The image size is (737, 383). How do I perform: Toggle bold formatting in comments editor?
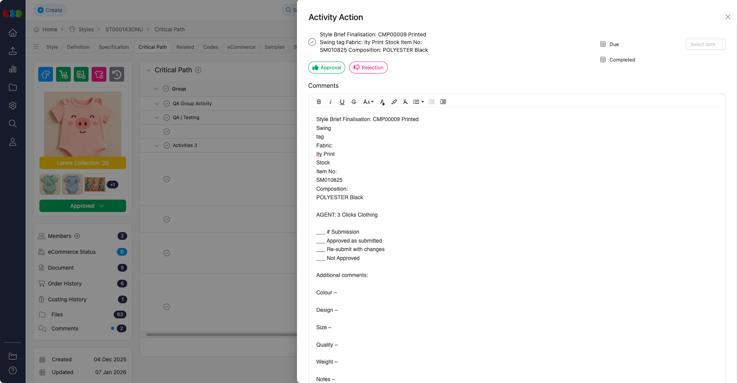tap(319, 102)
